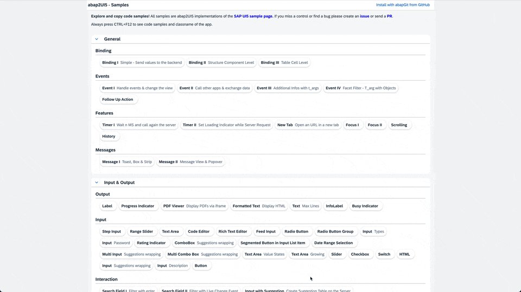Click the Binding group heading

103,51
